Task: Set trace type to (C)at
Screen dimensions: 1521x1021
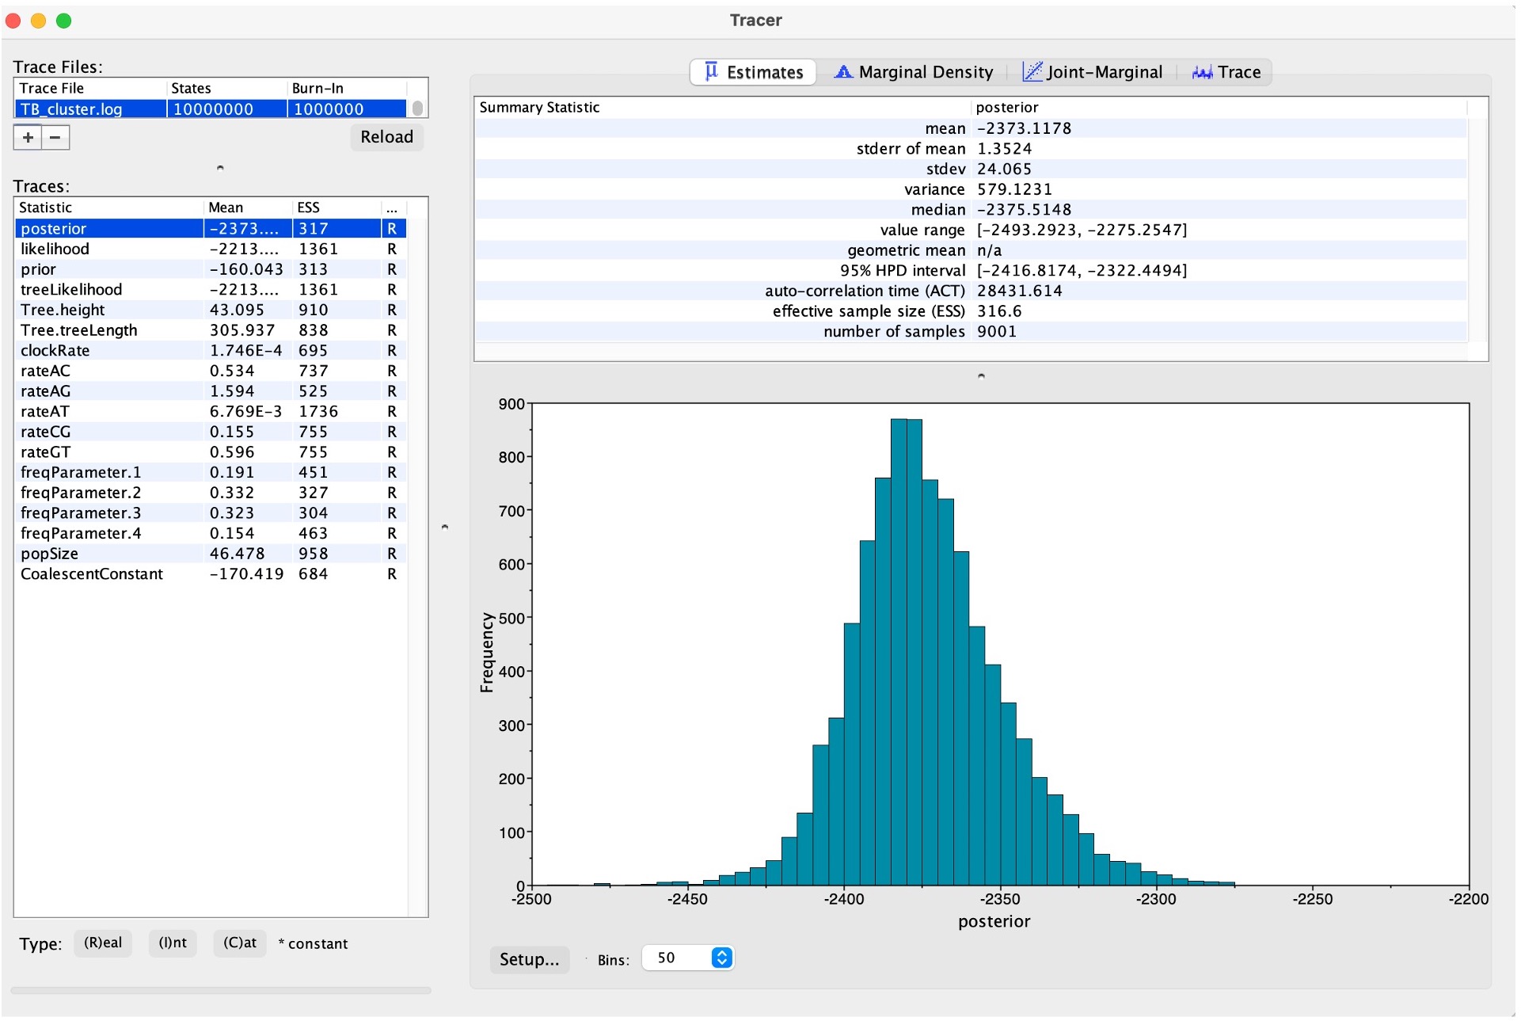Action: tap(239, 943)
